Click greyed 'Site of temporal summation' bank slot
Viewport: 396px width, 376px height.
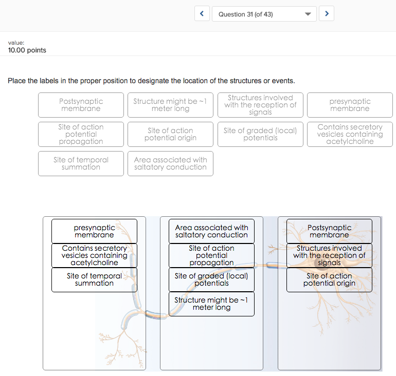(81, 163)
